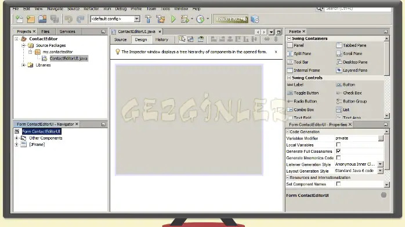Click the New File toolbar icon
This screenshot has height=227, width=405.
point(19,19)
